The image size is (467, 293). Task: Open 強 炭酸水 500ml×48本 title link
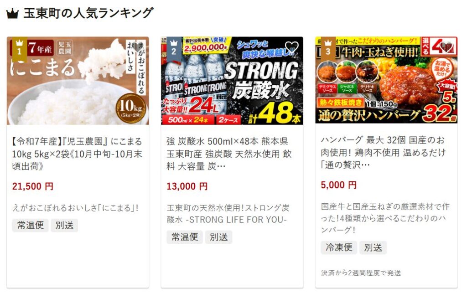pyautogui.click(x=229, y=154)
